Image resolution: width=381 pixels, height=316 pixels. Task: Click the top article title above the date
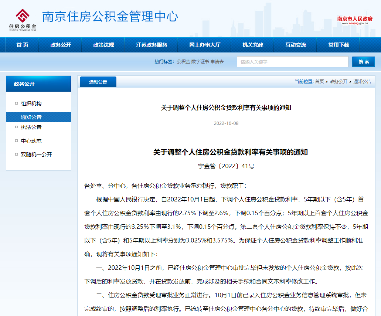click(x=226, y=108)
